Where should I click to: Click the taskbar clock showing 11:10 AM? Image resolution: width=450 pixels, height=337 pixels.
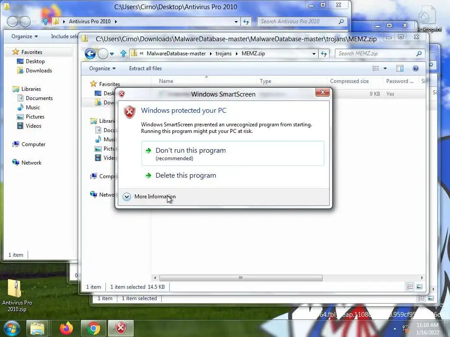coord(428,329)
